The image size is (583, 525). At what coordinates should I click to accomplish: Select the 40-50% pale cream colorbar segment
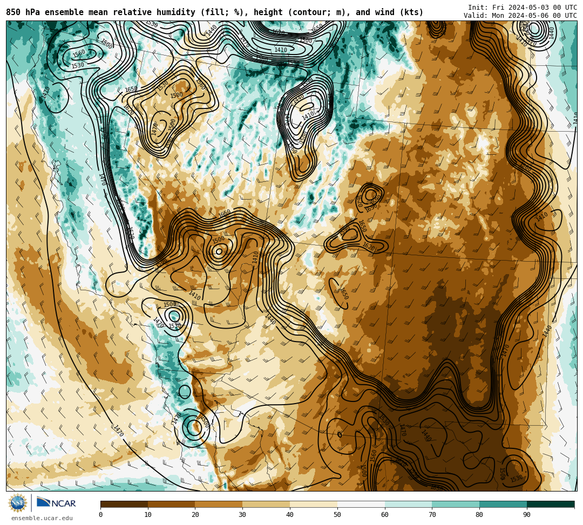tap(314, 504)
